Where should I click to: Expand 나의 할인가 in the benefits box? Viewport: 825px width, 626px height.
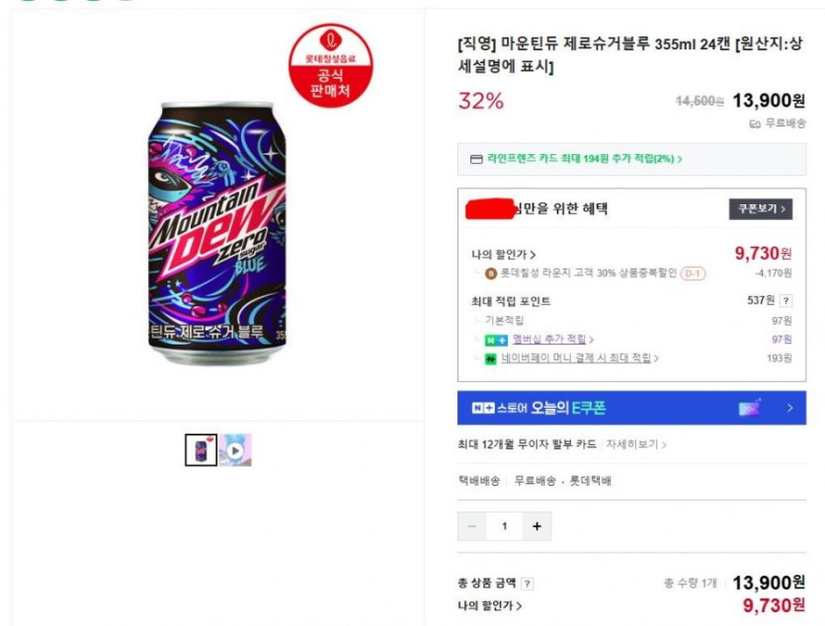coord(504,255)
